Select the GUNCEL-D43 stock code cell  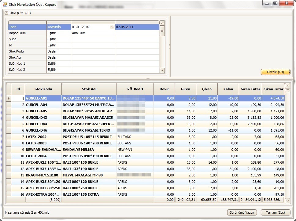pos(43,118)
